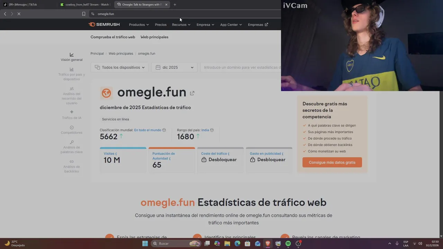Viewport: 443px width, 249px height.
Task: Open the Empresas external link
Action: 258,25
